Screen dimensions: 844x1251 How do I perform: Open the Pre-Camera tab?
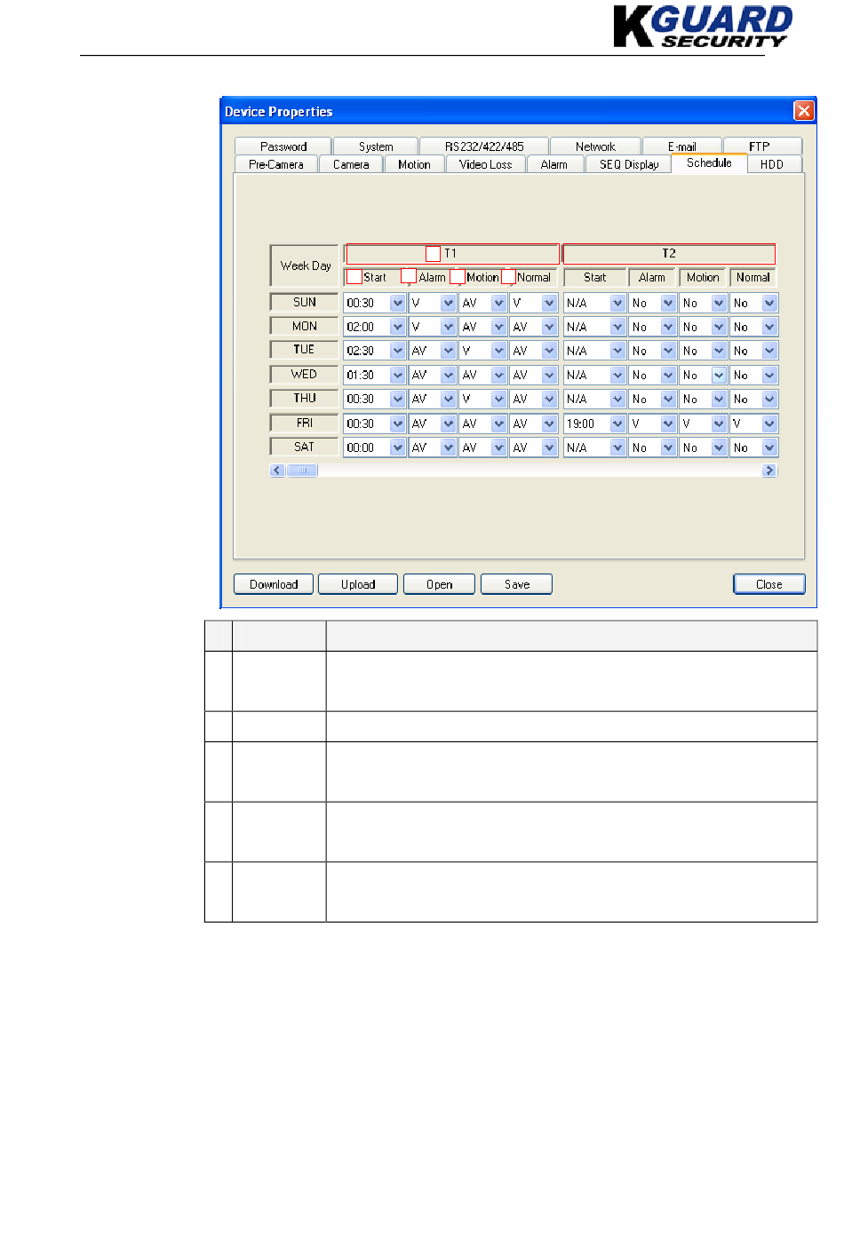[x=276, y=164]
